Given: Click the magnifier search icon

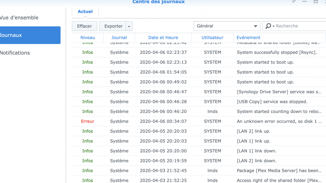Looking at the screenshot, I should tap(268, 26).
